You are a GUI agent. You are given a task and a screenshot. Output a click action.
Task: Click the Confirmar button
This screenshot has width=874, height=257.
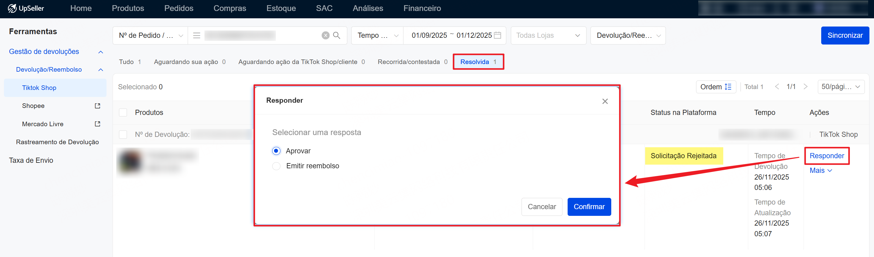coord(589,207)
